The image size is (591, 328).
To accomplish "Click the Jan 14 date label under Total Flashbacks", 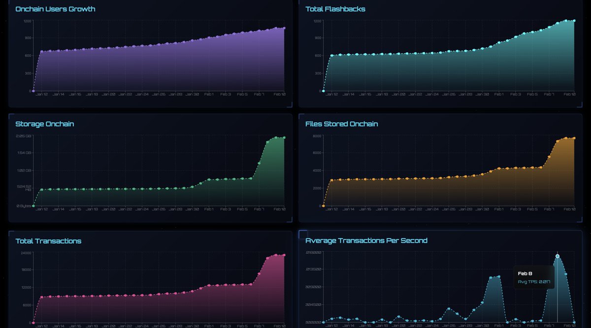I will (348, 94).
